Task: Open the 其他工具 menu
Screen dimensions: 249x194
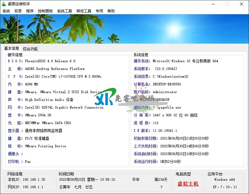Action: tap(84, 11)
